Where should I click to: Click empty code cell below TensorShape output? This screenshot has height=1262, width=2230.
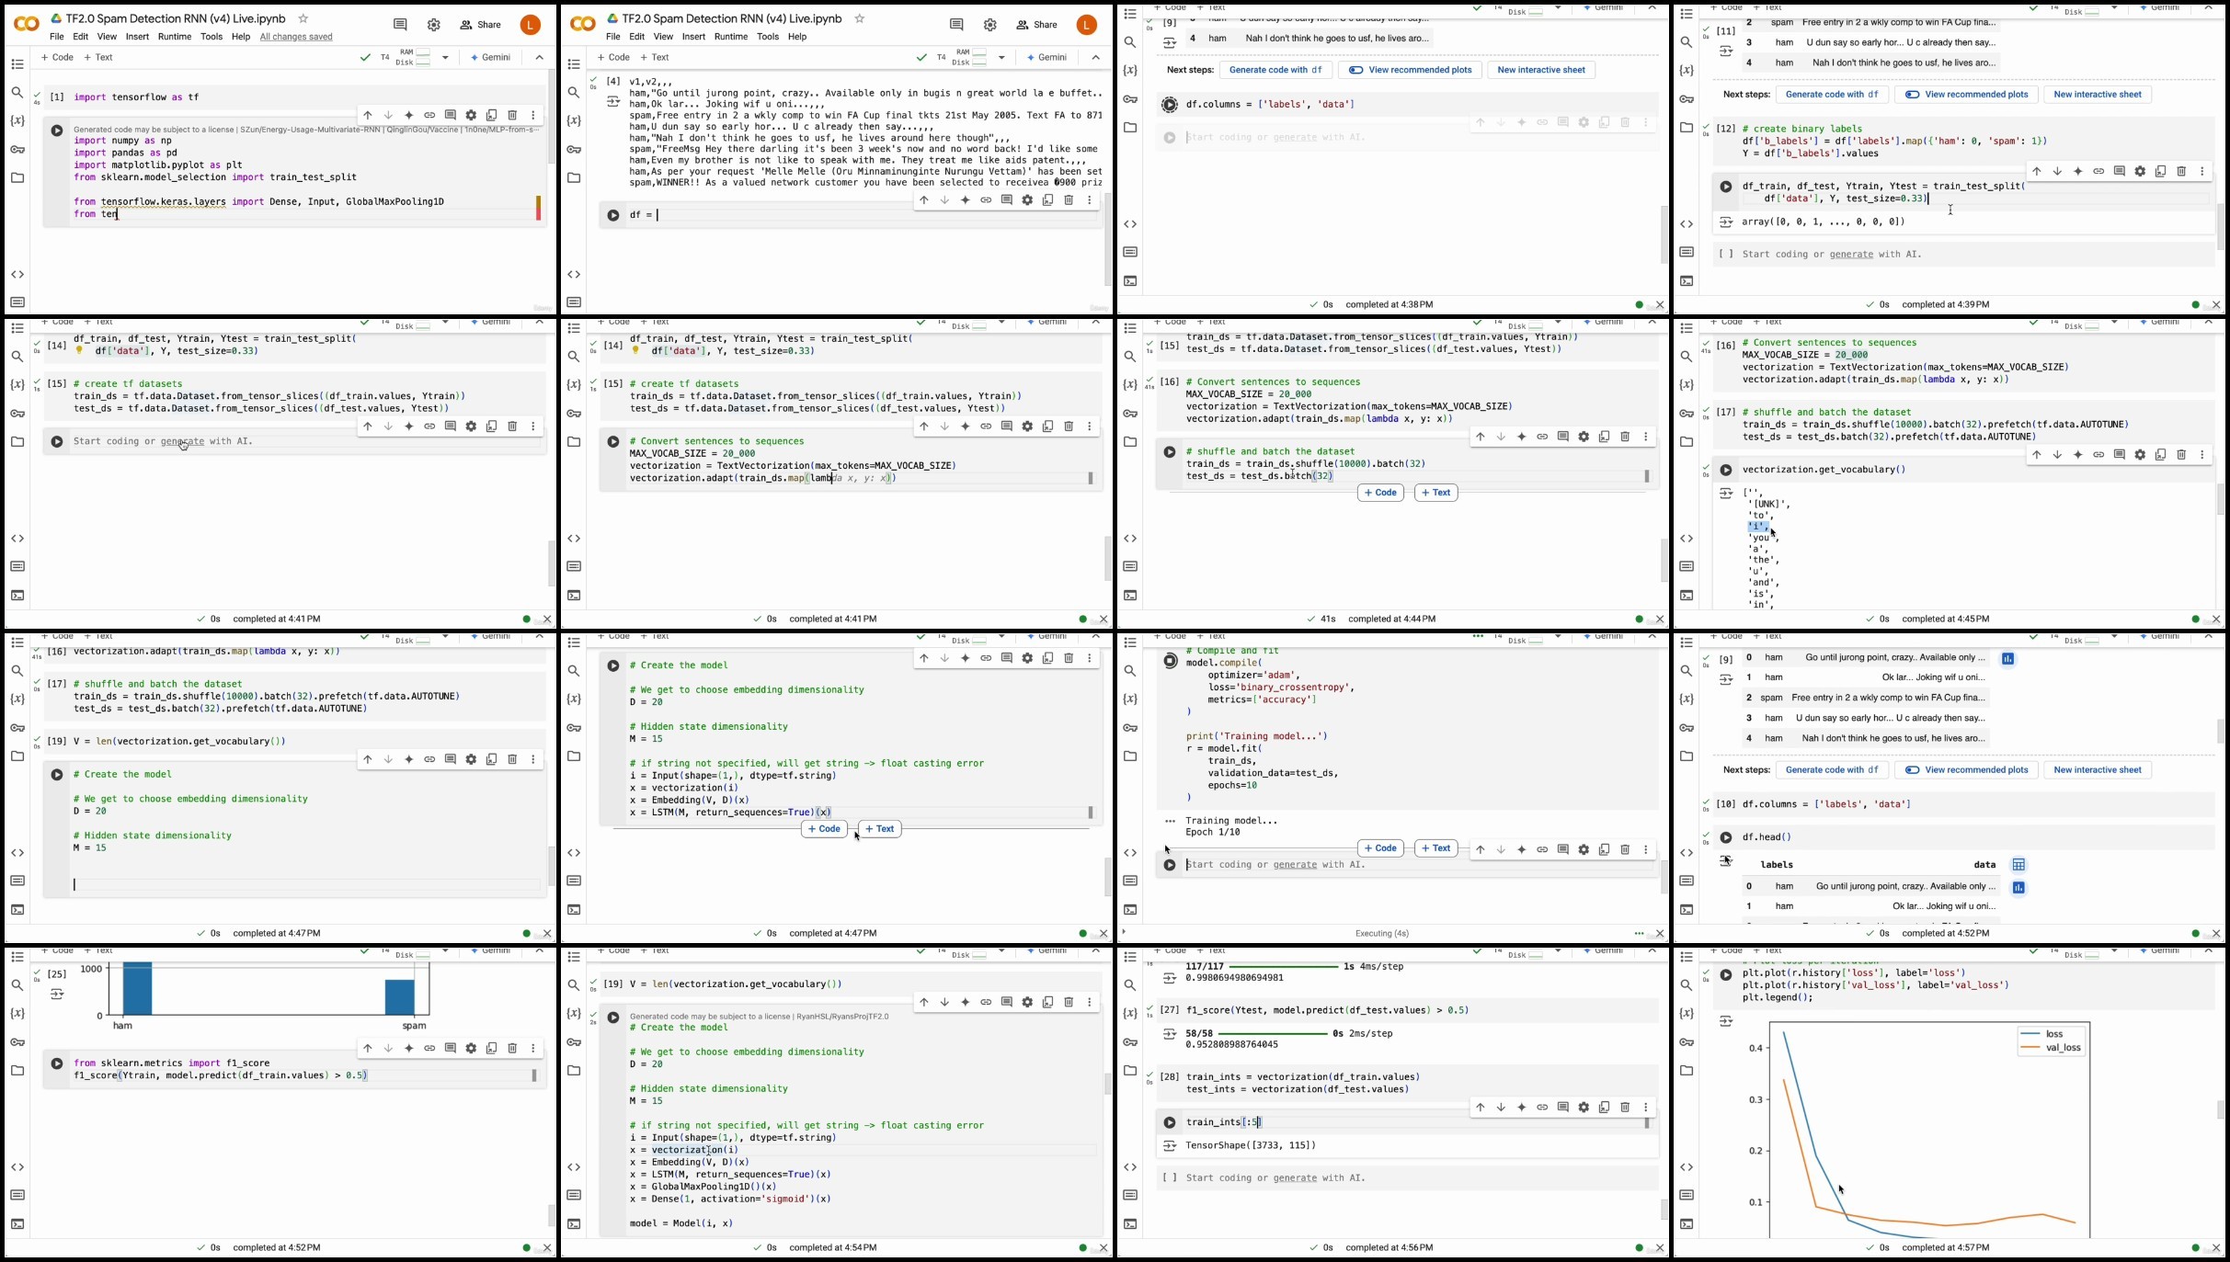[1275, 1178]
